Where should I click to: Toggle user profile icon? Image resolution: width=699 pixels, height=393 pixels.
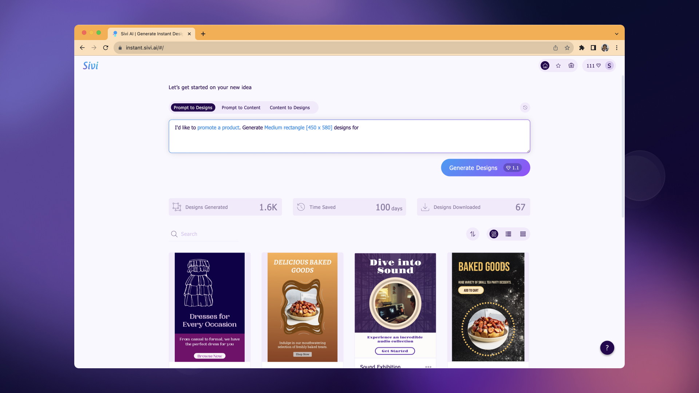609,66
